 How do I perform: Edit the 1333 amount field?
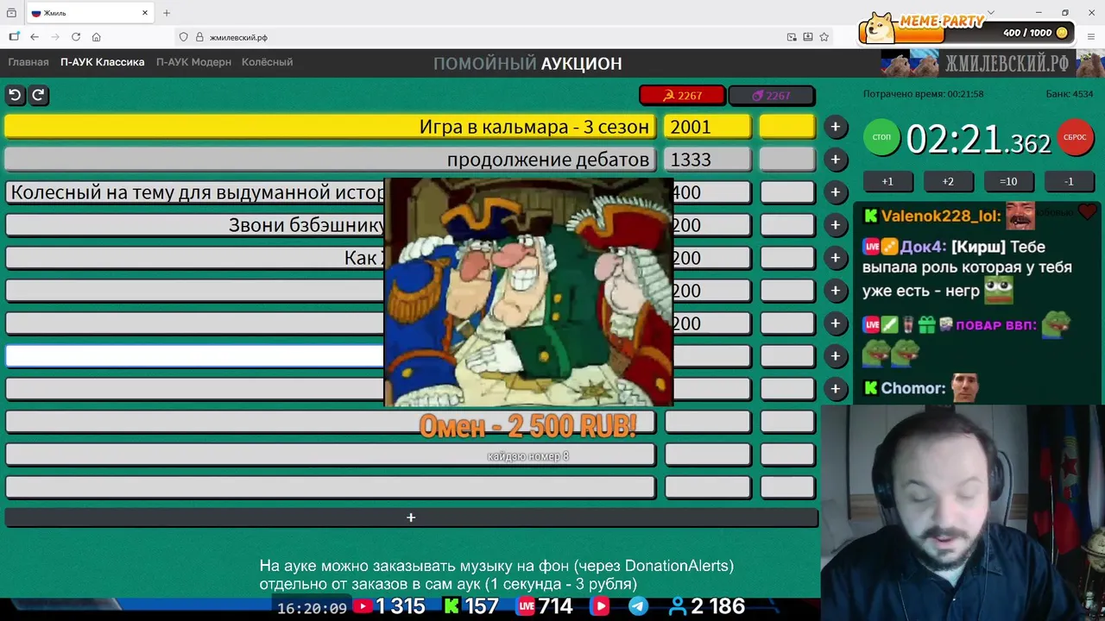point(707,160)
